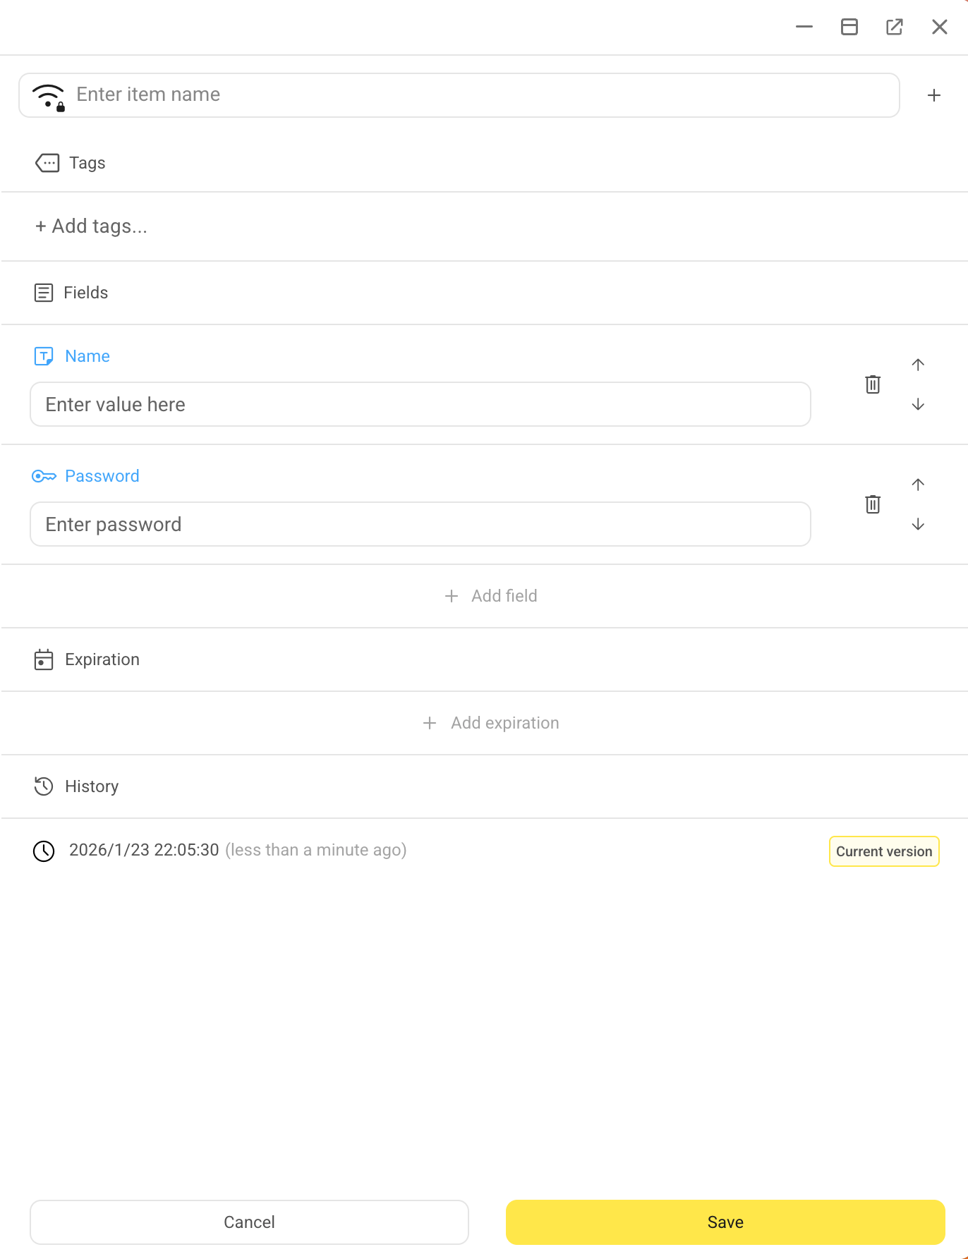
Task: Click the History section icon
Action: 44,786
